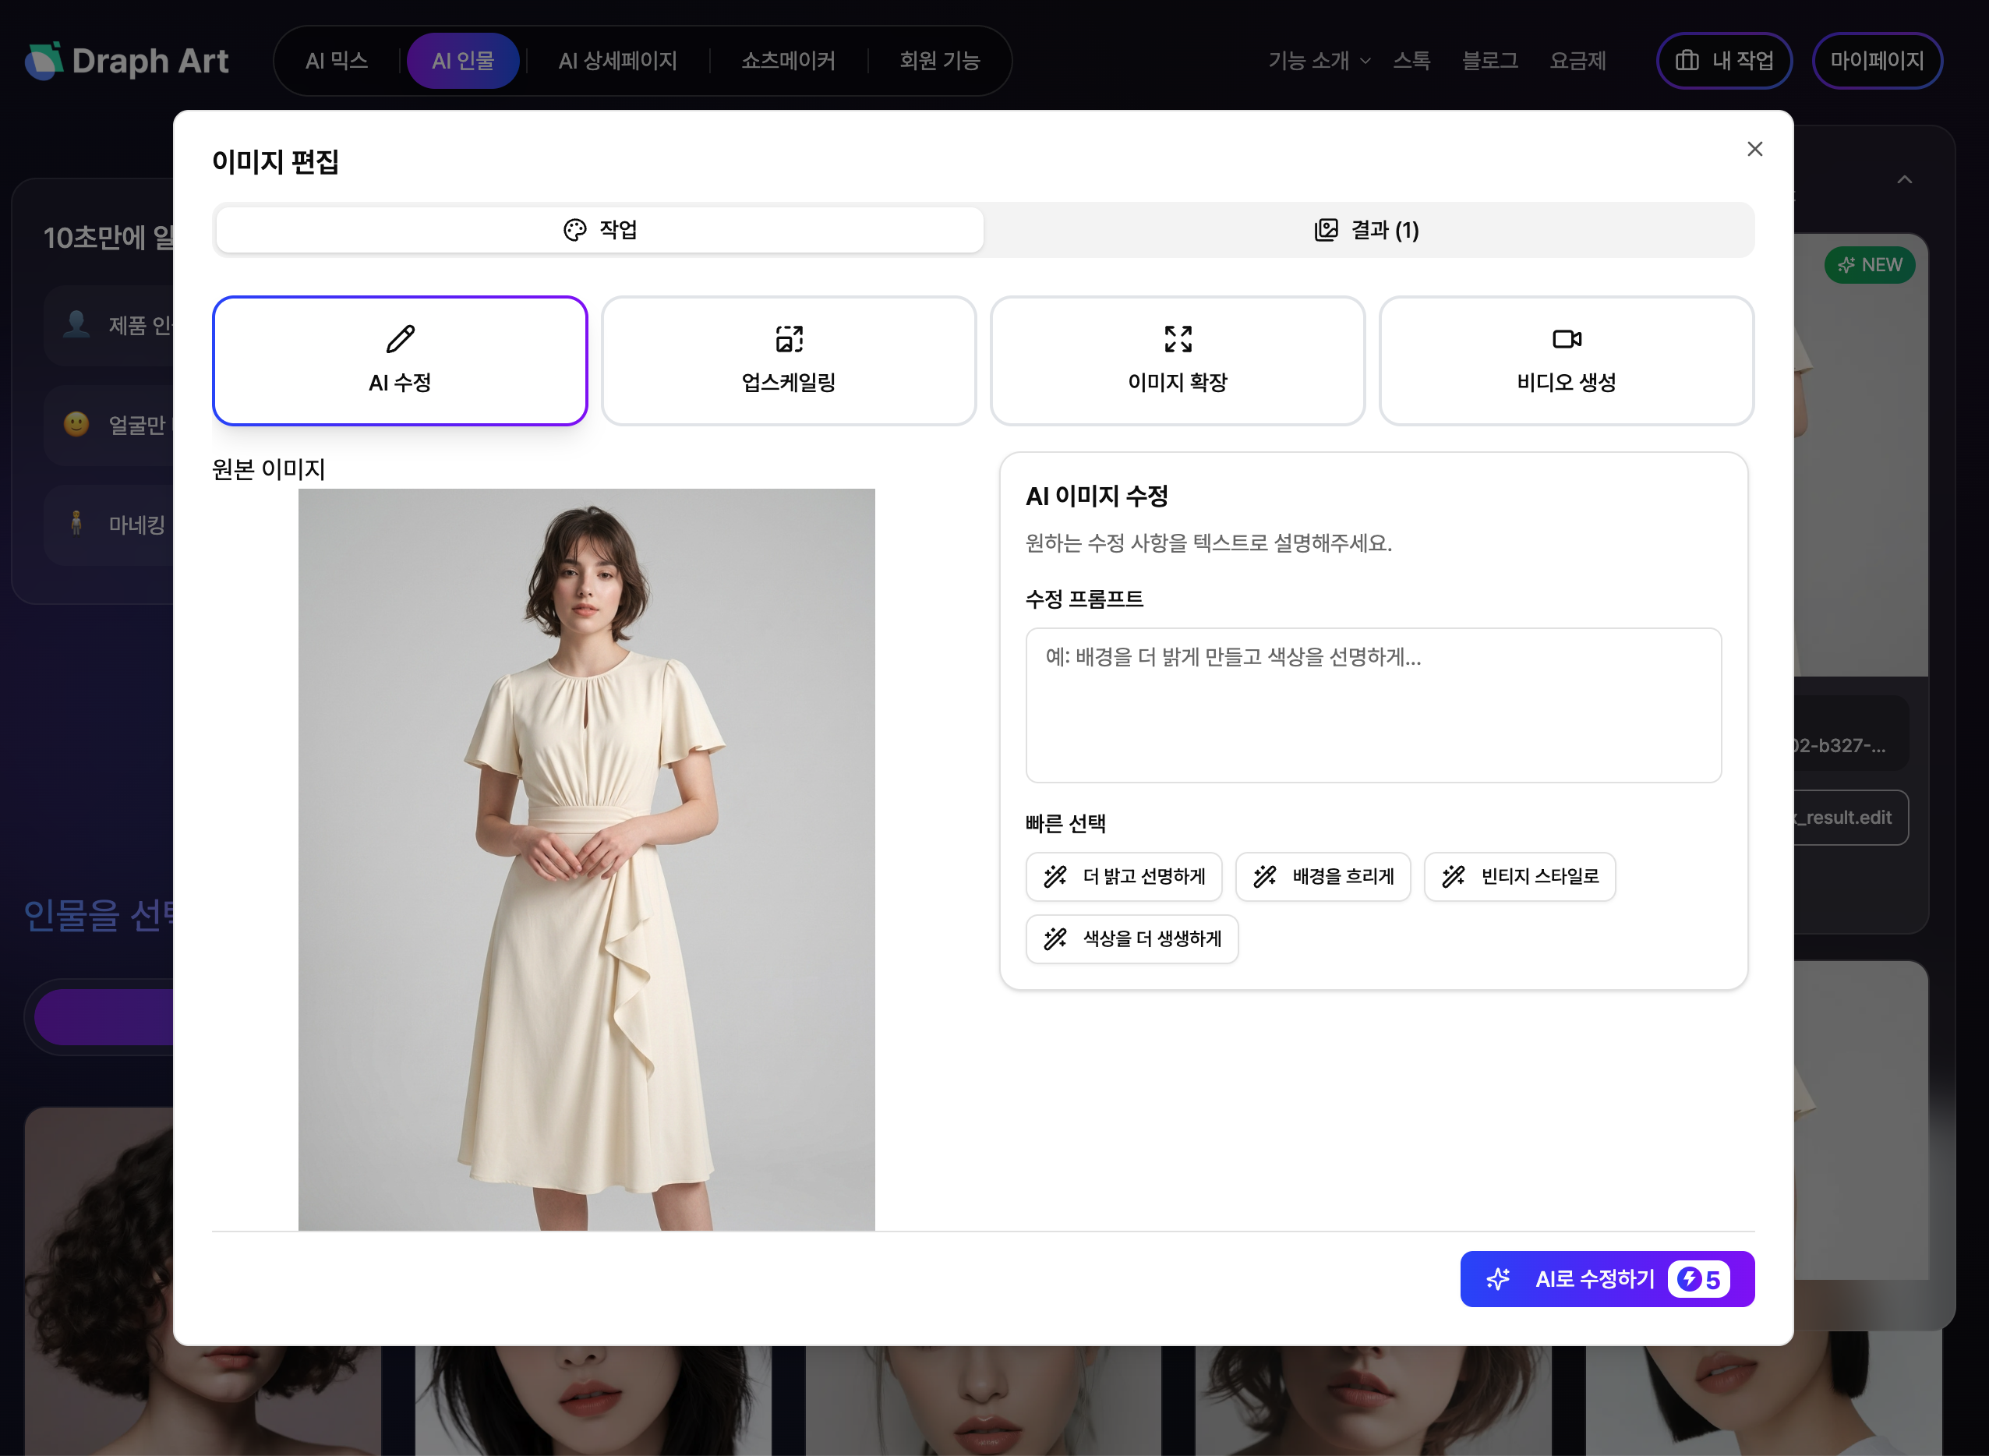Screen dimensions: 1989x1456
Task: Open the 회원 기능 nav item
Action: [939, 61]
